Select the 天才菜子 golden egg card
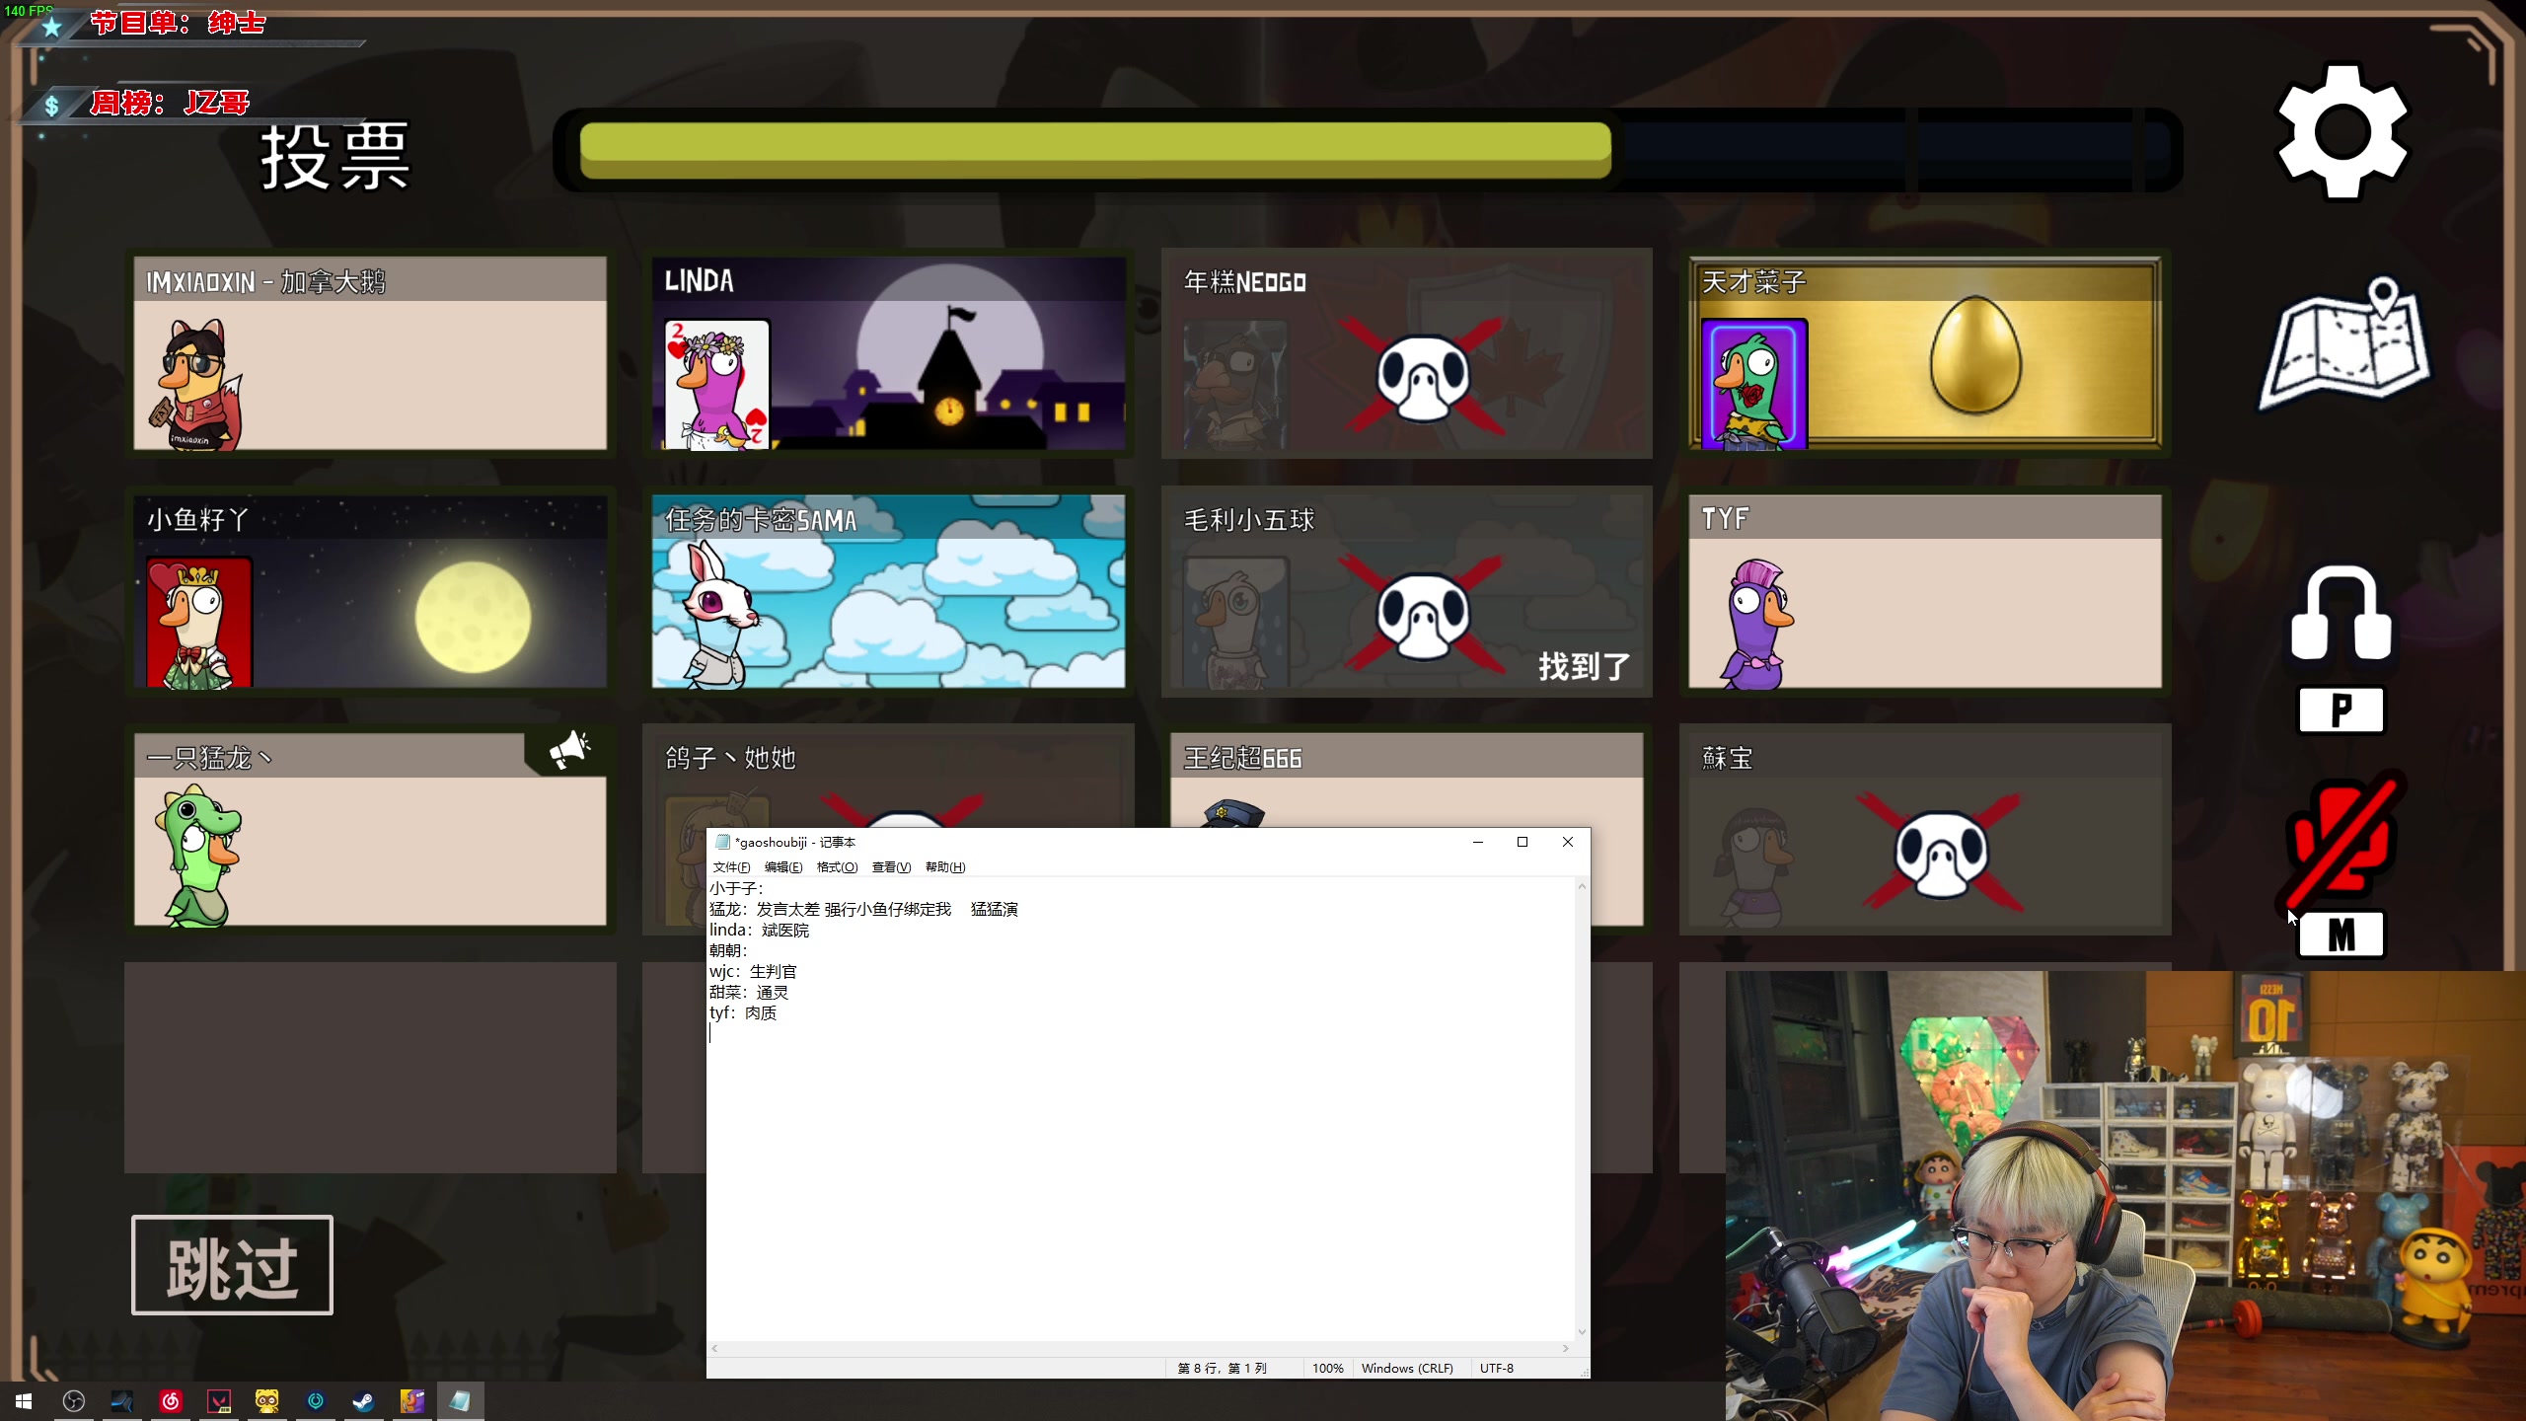The height and width of the screenshot is (1421, 2526). (x=1924, y=353)
